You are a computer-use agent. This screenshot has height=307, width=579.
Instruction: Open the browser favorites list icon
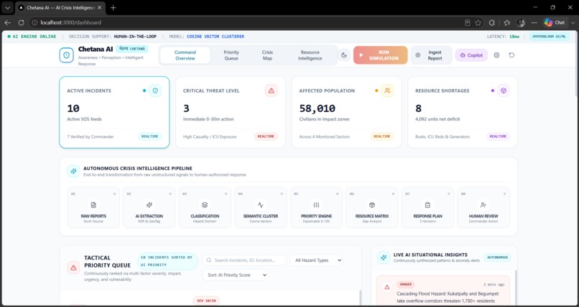pyautogui.click(x=507, y=22)
